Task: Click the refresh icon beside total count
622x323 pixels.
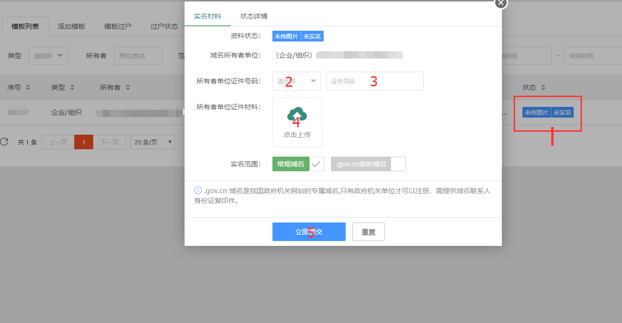Action: [x=4, y=142]
